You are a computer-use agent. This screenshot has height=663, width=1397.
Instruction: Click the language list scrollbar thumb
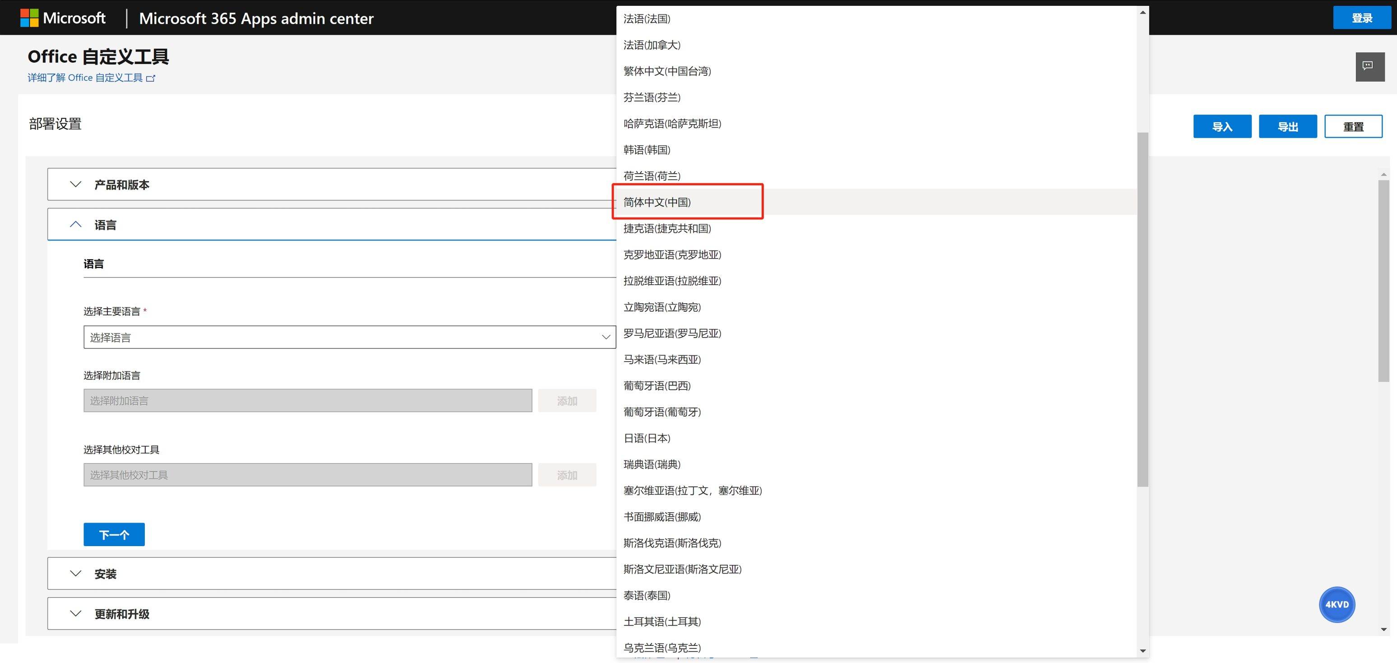point(1143,309)
